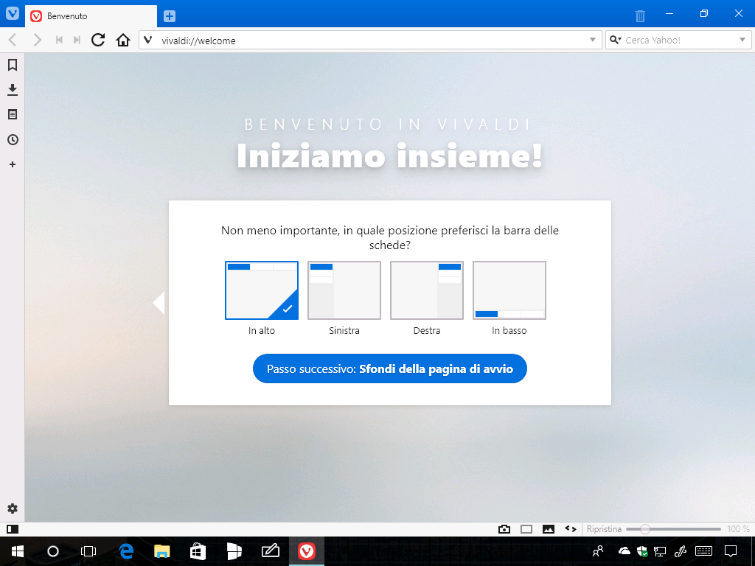The width and height of the screenshot is (755, 566).
Task: Open Cortana search circle
Action: [53, 551]
